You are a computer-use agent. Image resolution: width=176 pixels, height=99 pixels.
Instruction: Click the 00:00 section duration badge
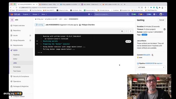point(128,42)
